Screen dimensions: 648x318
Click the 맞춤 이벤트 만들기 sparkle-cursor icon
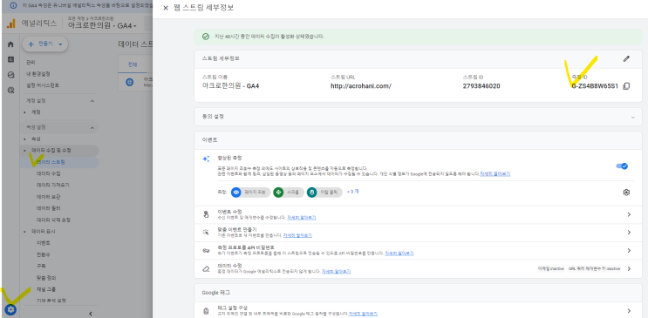(x=206, y=232)
